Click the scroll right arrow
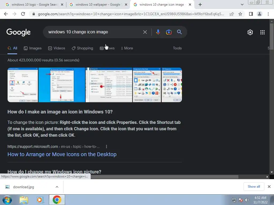 [x=267, y=177]
